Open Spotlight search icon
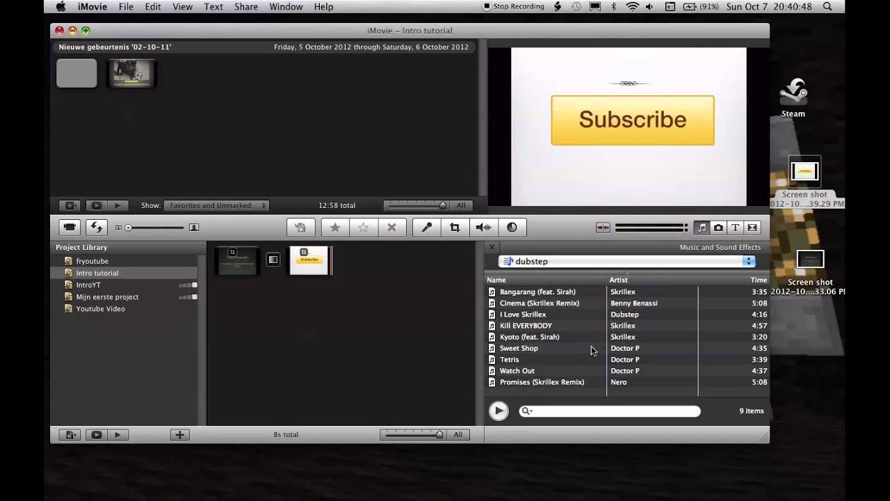Image resolution: width=890 pixels, height=501 pixels. pos(827,6)
